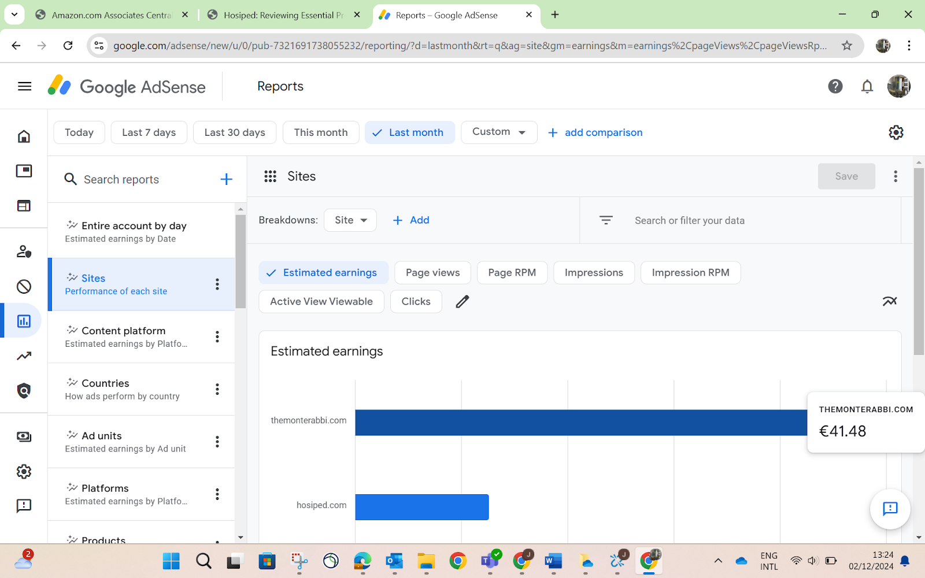The height and width of the screenshot is (578, 925).
Task: Open Sites report more options menu
Action: pyautogui.click(x=895, y=176)
